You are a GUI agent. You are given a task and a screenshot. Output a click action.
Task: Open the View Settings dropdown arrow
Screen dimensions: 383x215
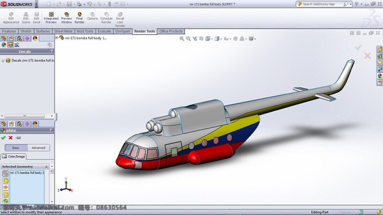(255, 39)
